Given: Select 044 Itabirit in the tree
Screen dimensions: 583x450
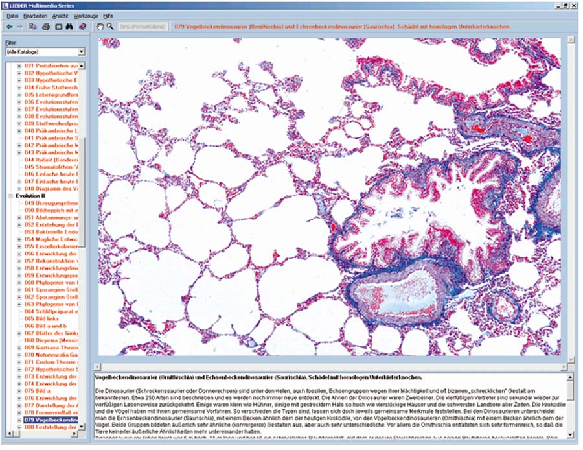Looking at the screenshot, I should (x=52, y=159).
